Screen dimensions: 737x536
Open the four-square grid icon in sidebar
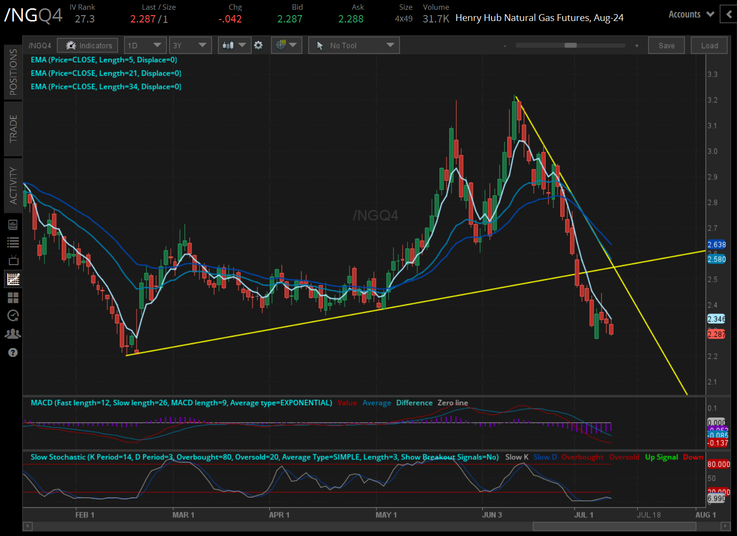click(x=13, y=297)
